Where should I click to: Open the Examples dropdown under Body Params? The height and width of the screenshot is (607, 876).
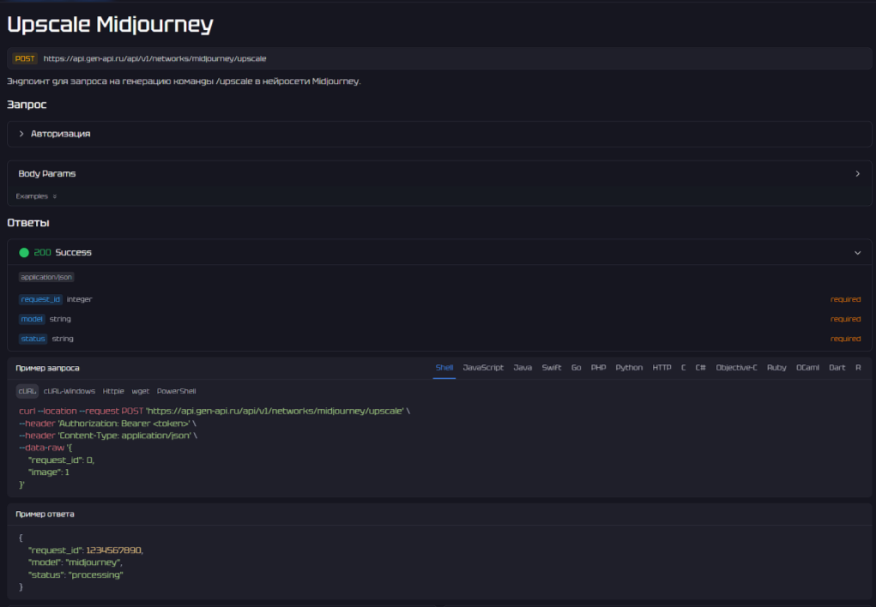click(36, 196)
